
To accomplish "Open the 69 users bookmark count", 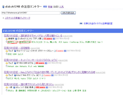I will (x=40, y=63).
